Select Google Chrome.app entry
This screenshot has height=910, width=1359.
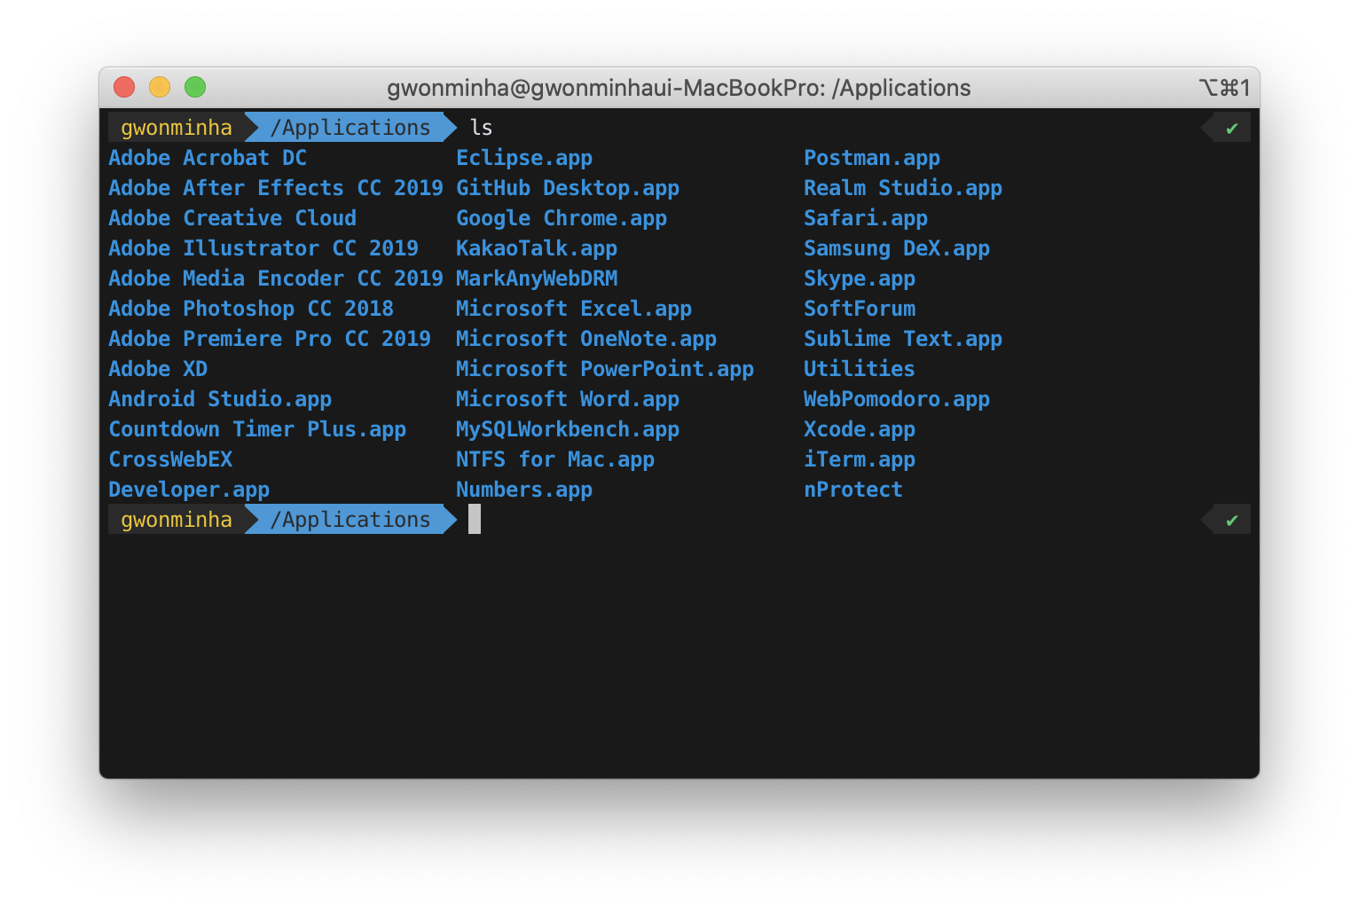point(562,218)
